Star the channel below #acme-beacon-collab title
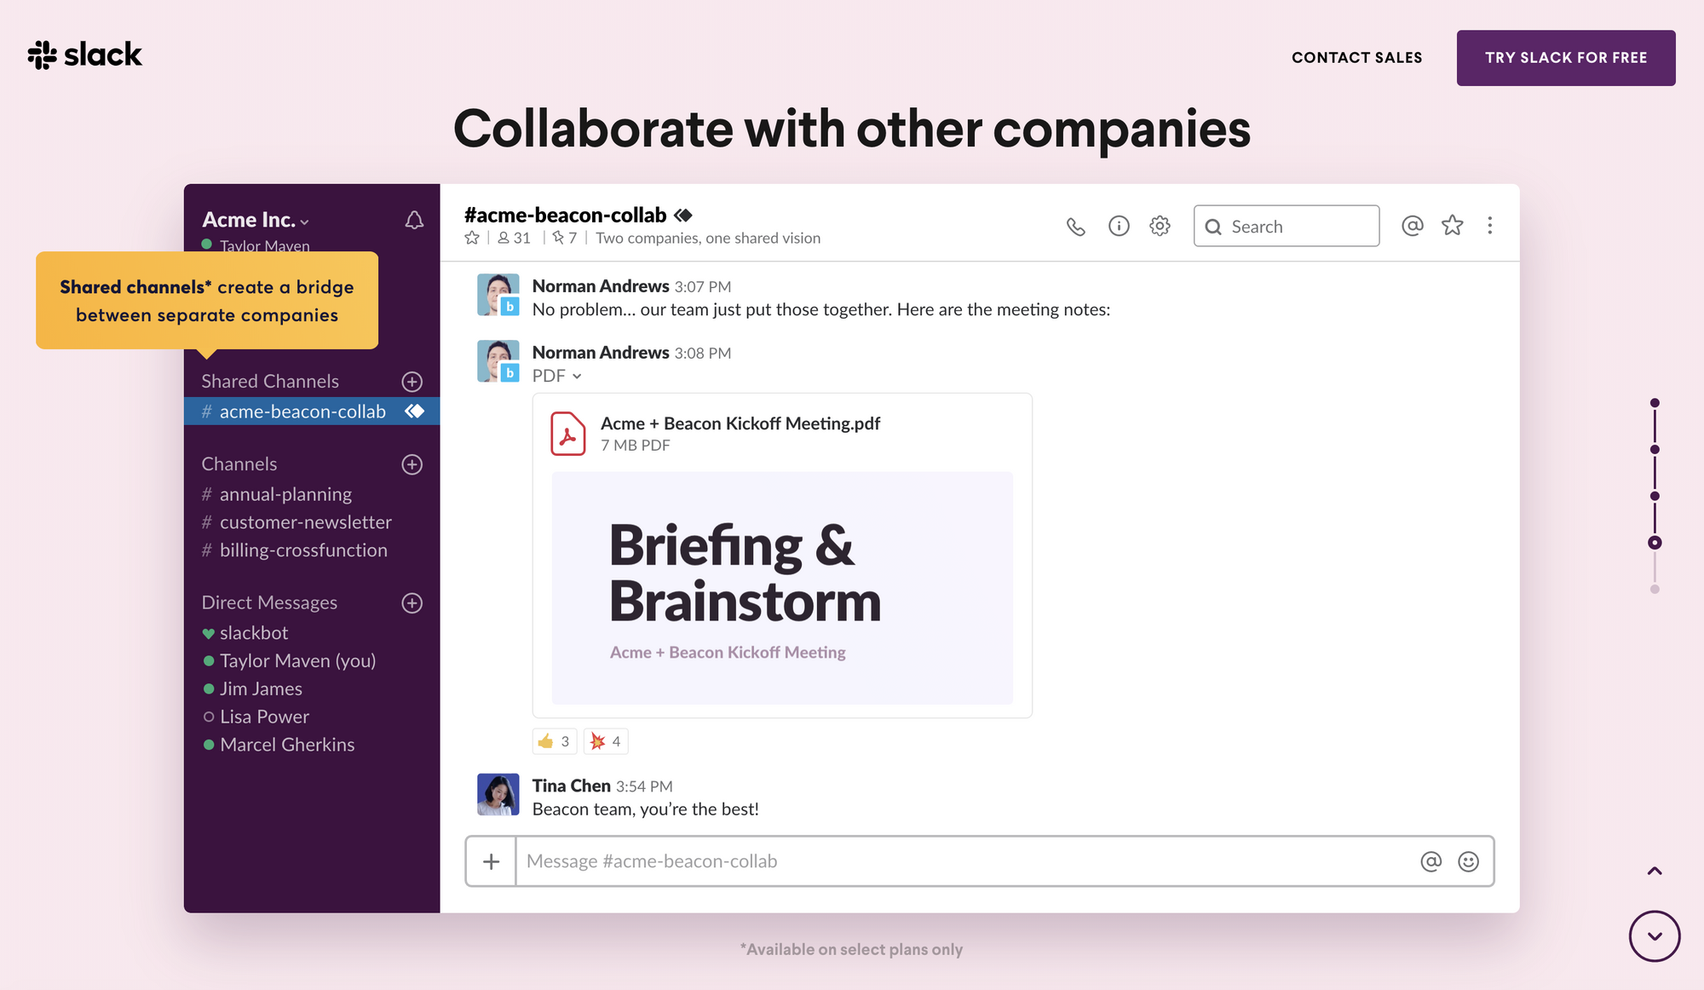Image resolution: width=1704 pixels, height=990 pixels. pos(472,239)
